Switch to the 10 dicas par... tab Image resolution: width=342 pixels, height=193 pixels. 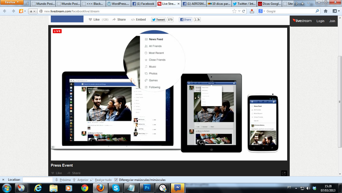click(219, 4)
